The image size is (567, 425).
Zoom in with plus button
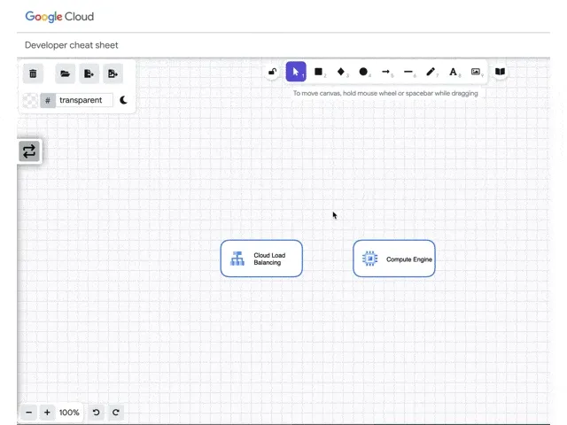coord(47,413)
